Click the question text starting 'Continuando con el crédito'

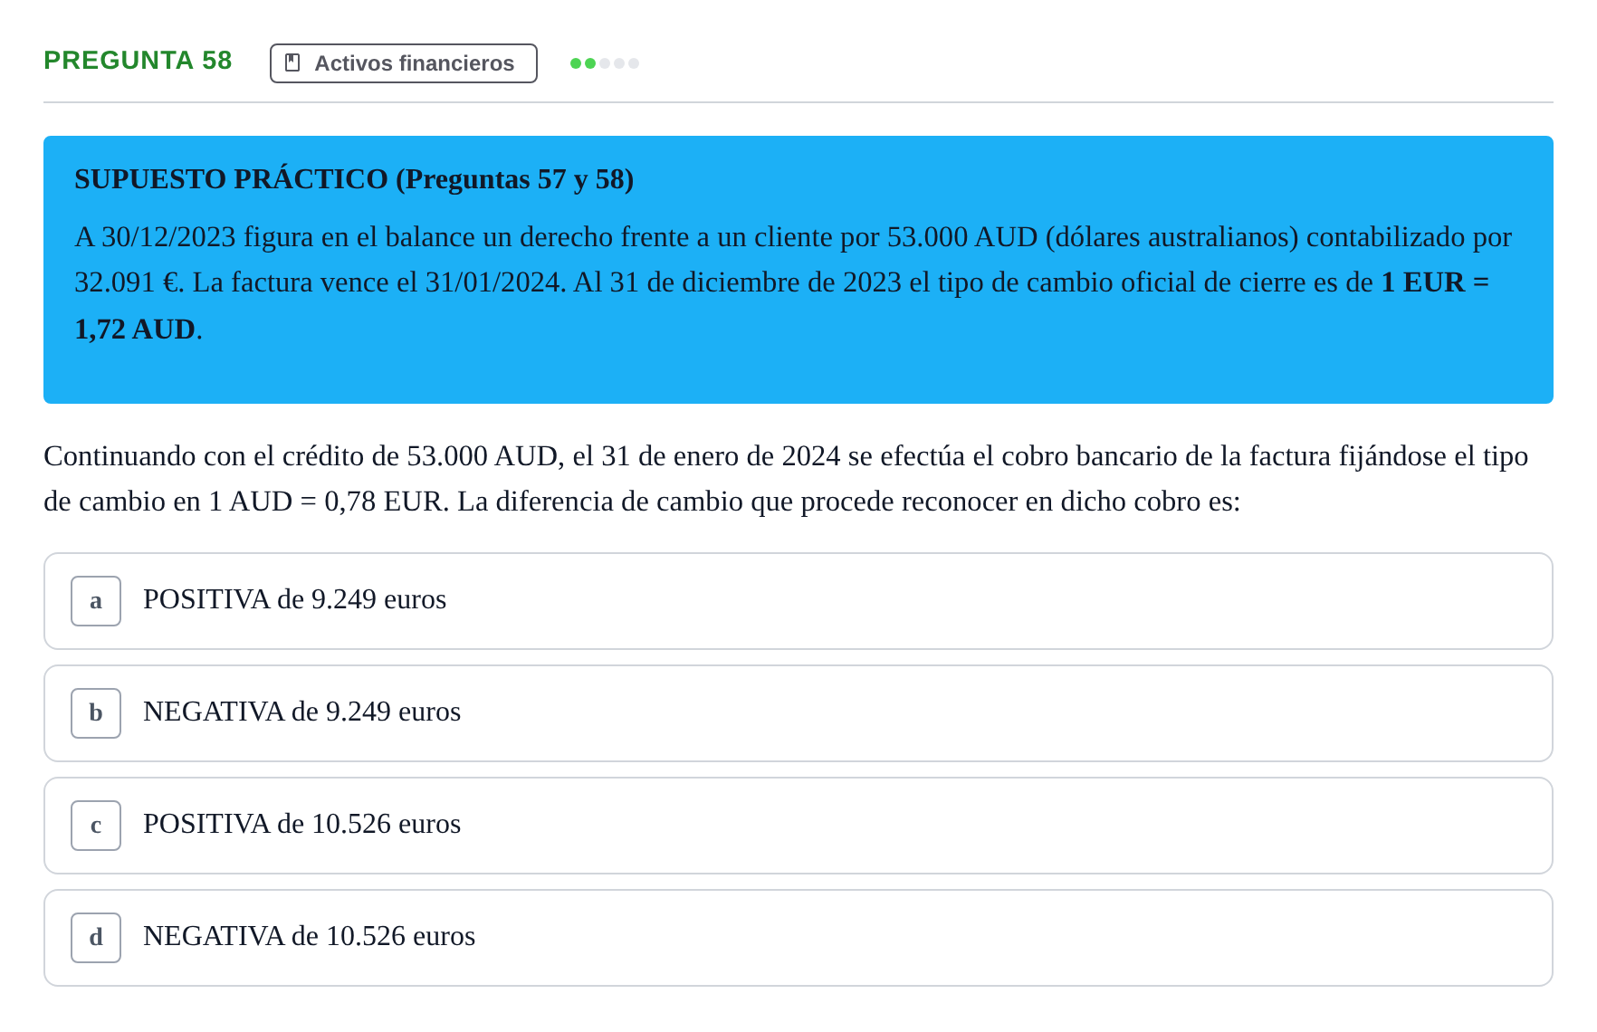pyautogui.click(x=786, y=478)
